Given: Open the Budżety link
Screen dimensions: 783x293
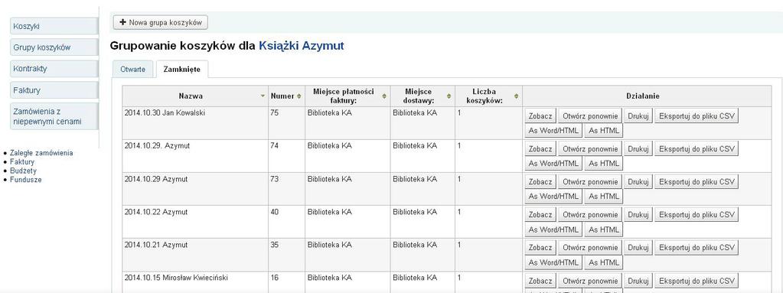Looking at the screenshot, I should pos(23,171).
